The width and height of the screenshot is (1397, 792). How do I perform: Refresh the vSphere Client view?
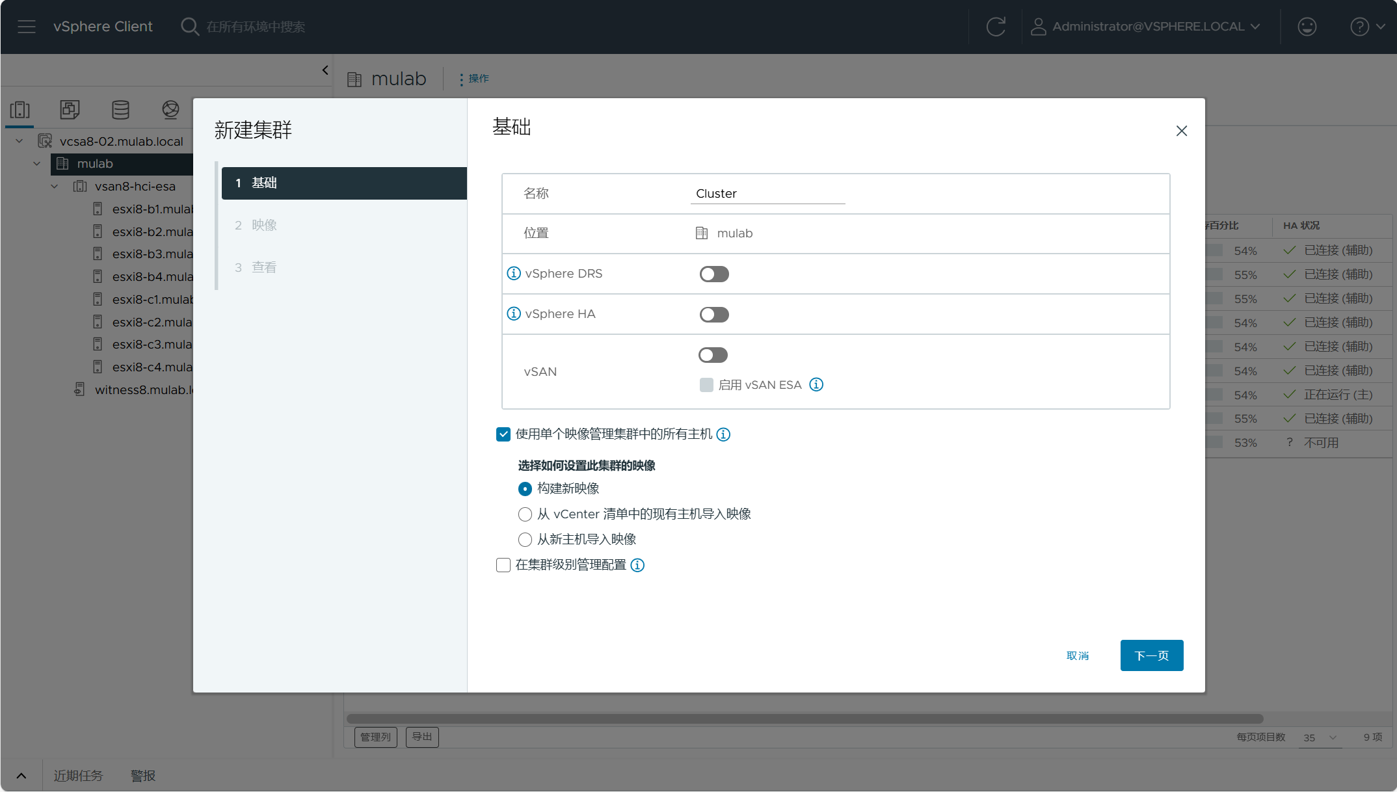point(996,27)
